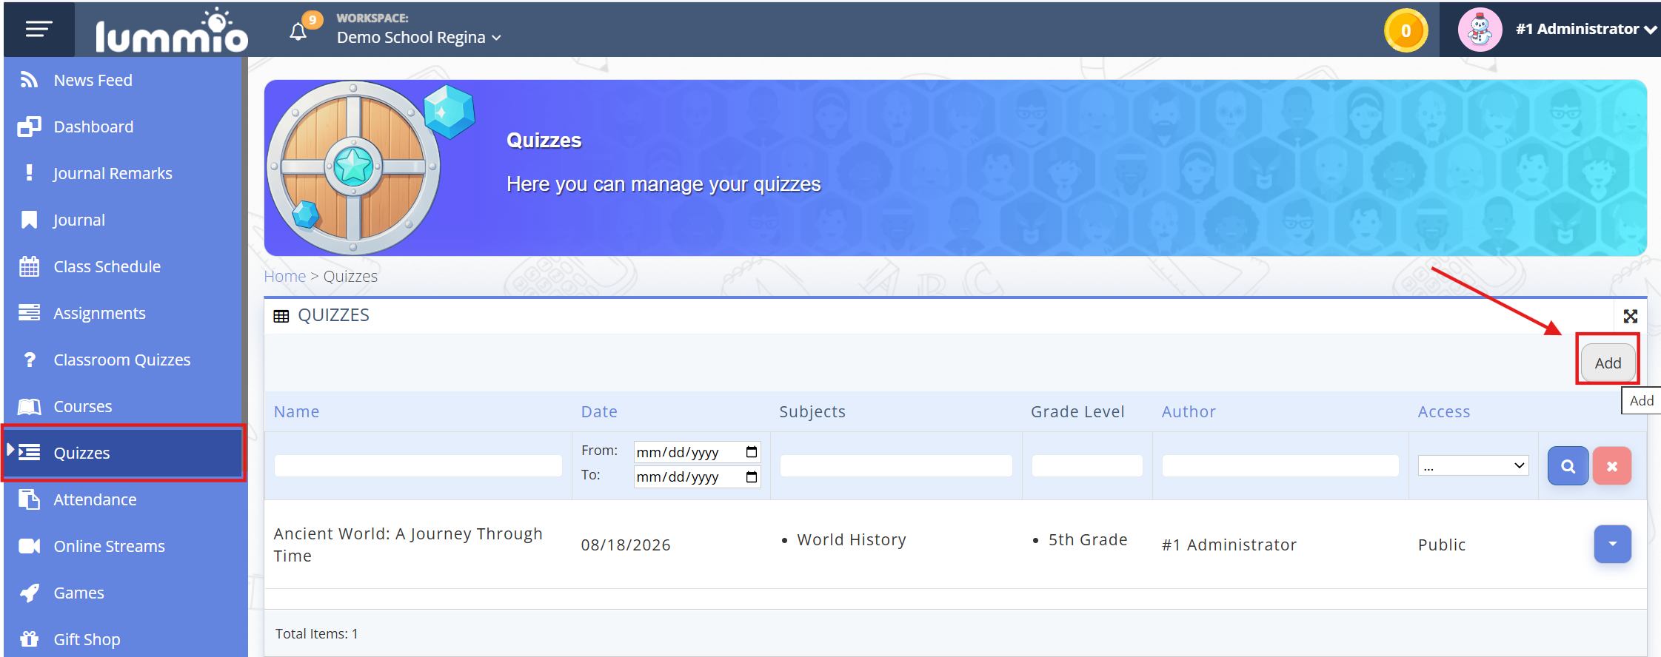The height and width of the screenshot is (657, 1661).
Task: Go to Gift Shop in the sidebar
Action: tap(87, 639)
